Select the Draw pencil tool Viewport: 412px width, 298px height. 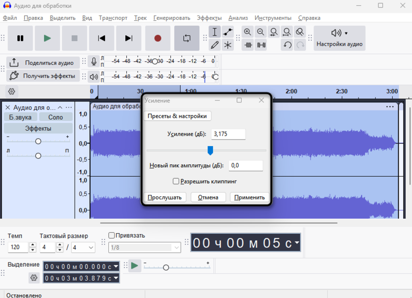tap(214, 45)
